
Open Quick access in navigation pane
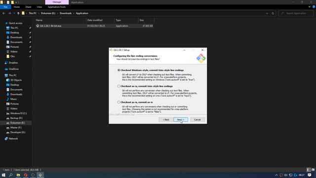point(15,23)
